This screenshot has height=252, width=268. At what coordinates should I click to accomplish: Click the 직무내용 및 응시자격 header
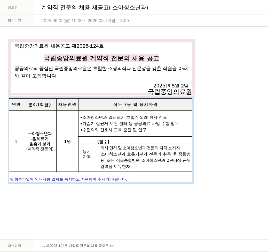(135, 105)
